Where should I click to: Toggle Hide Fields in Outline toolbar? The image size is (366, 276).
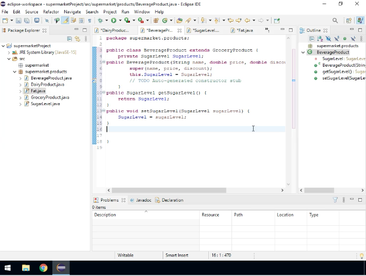pos(329,38)
